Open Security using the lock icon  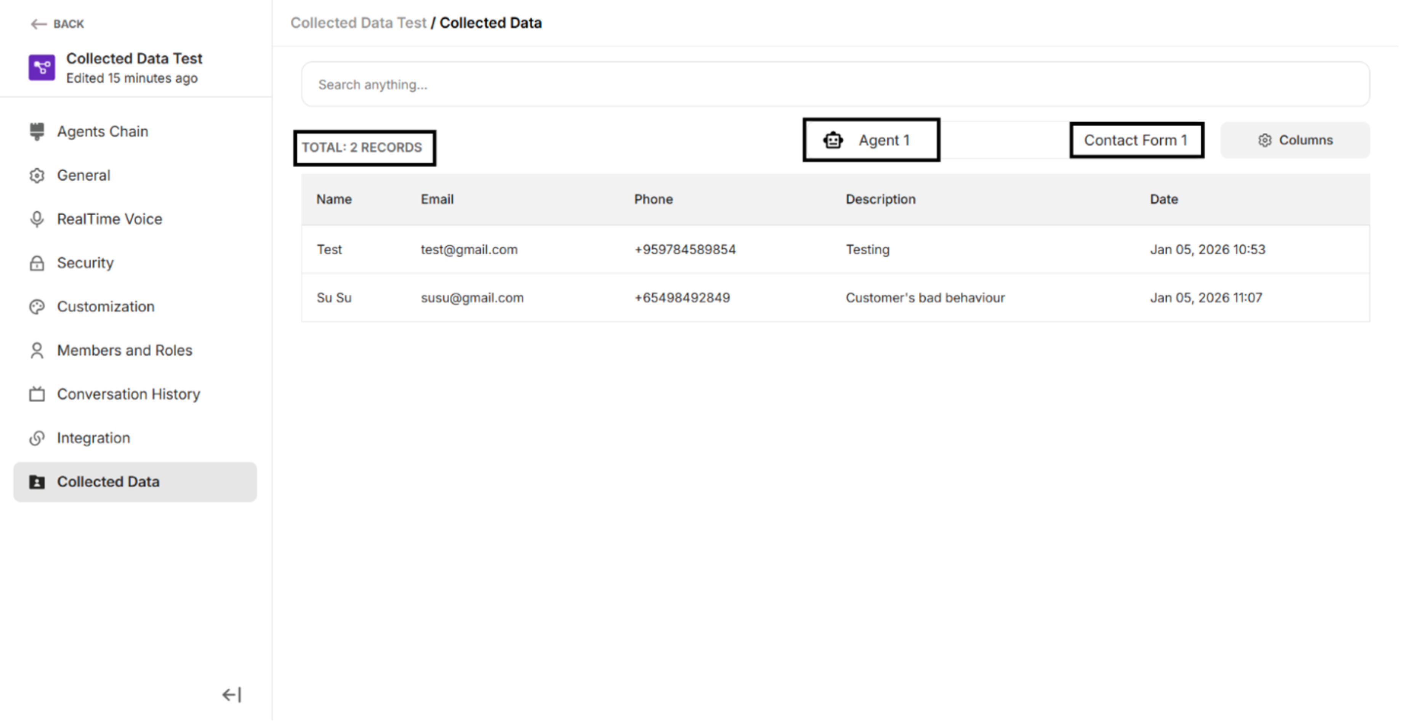point(37,263)
